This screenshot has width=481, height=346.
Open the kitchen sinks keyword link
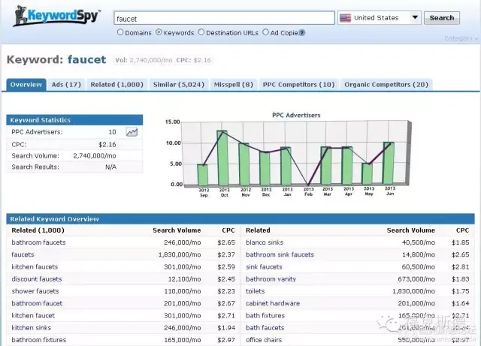(32, 328)
